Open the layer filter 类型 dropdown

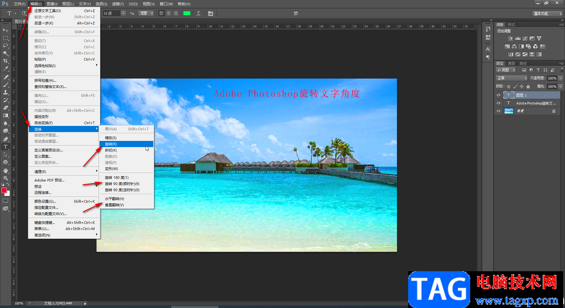click(506, 70)
